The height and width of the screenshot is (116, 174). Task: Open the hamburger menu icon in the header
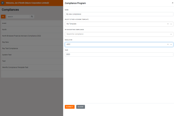(3, 3)
